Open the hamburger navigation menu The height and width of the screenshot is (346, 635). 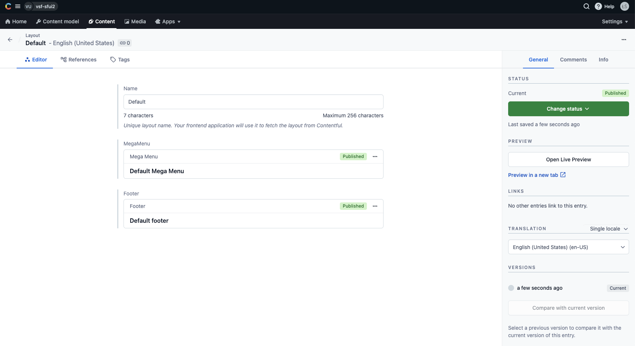tap(18, 6)
